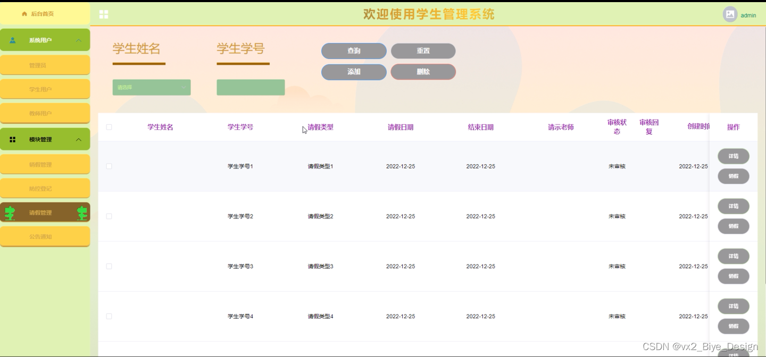The image size is (766, 357).
Task: Click the cell 学生学号2
Action: point(240,216)
